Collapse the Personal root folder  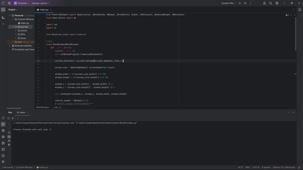point(9,16)
